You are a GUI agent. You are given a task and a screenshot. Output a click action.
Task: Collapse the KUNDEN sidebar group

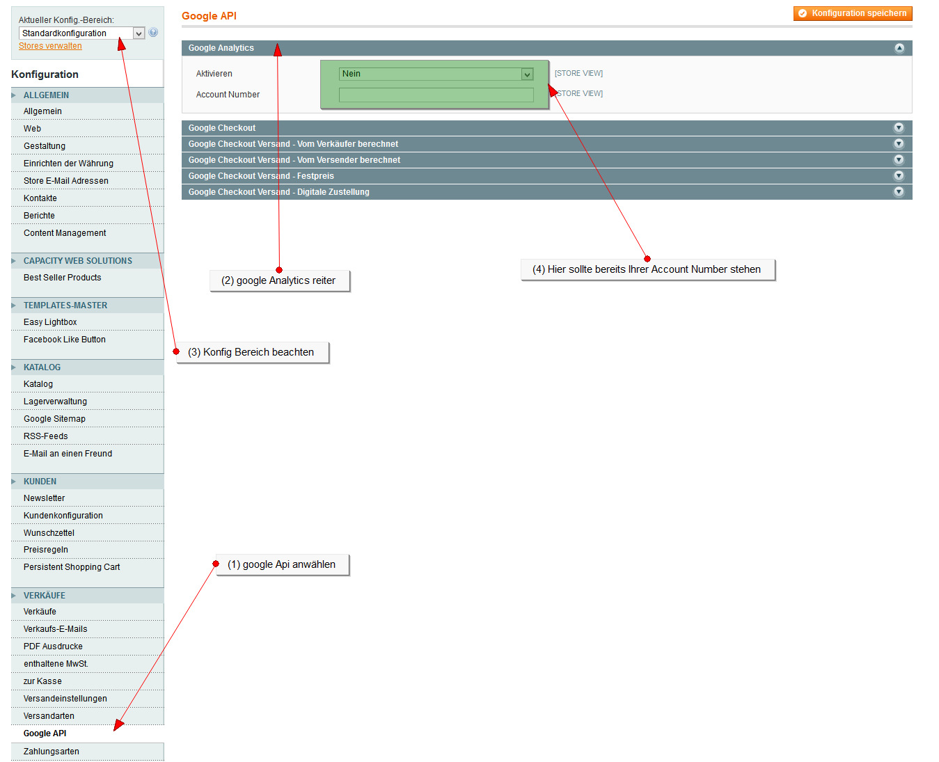click(x=87, y=482)
